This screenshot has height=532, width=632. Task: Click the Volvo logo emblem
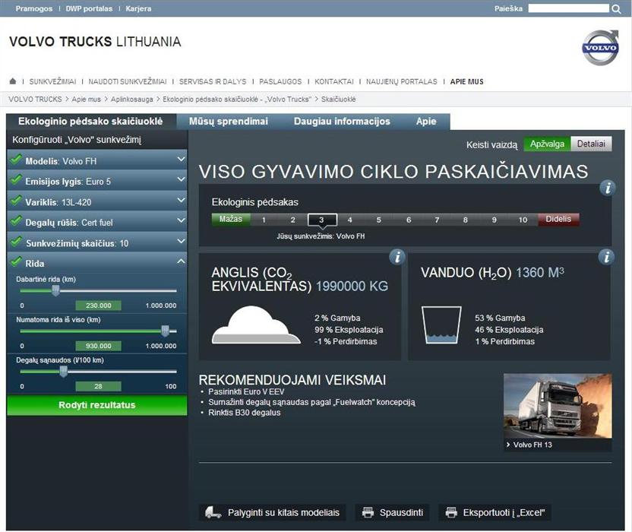coord(600,48)
